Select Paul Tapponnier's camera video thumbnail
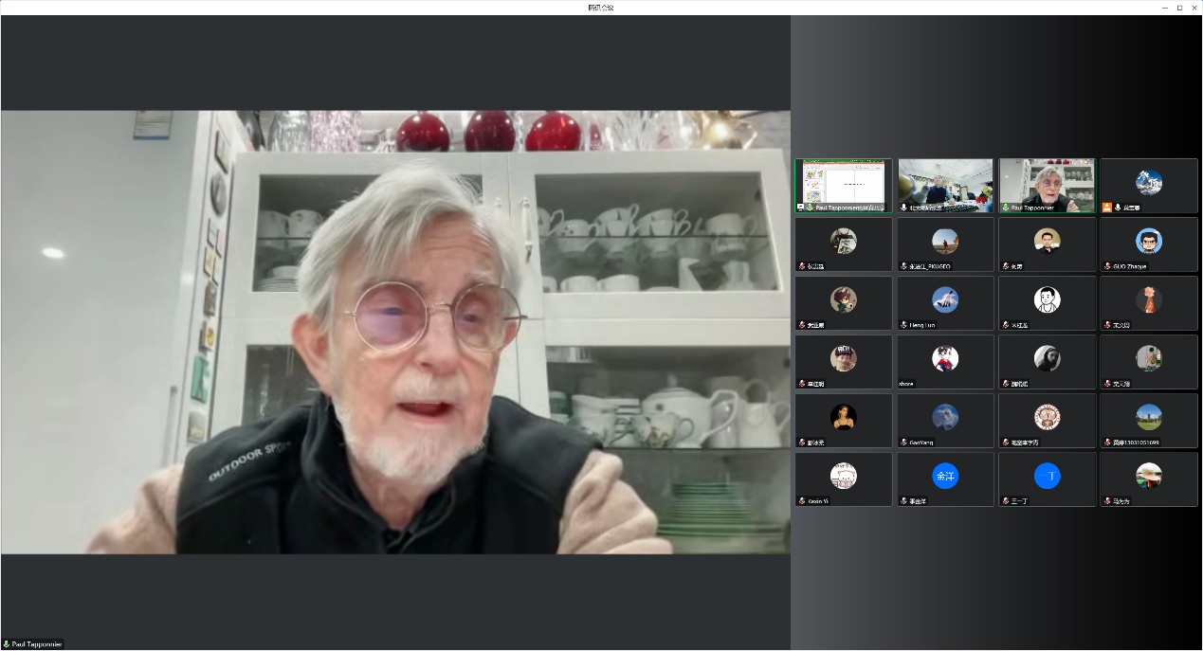Image resolution: width=1203 pixels, height=651 pixels. click(x=1047, y=184)
